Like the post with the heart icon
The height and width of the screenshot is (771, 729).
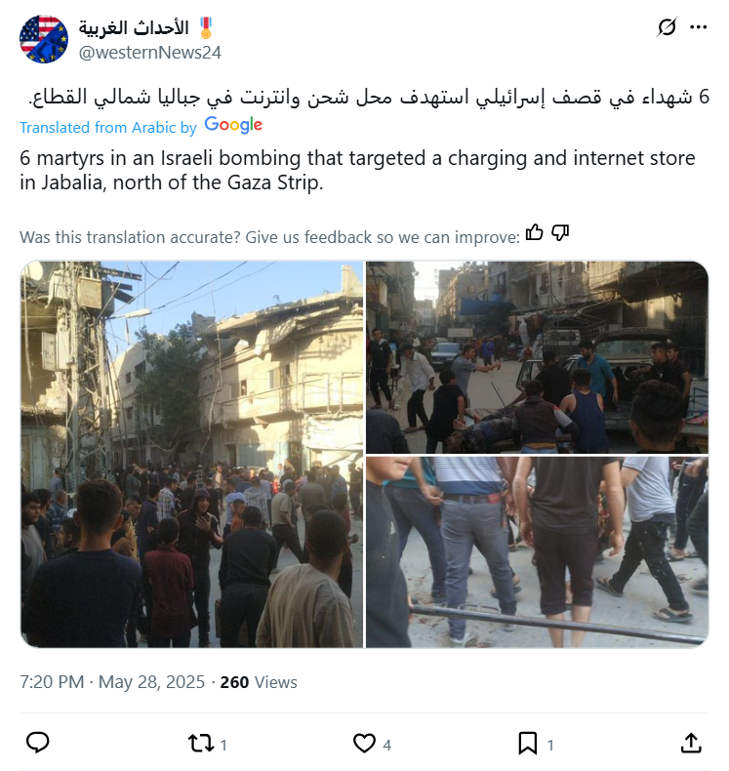pyautogui.click(x=364, y=743)
